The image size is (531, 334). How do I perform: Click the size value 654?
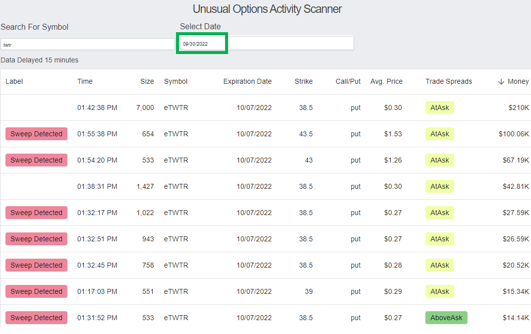148,134
